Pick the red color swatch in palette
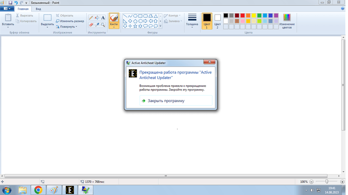Screen dimensions: 348x195 click(x=243, y=15)
